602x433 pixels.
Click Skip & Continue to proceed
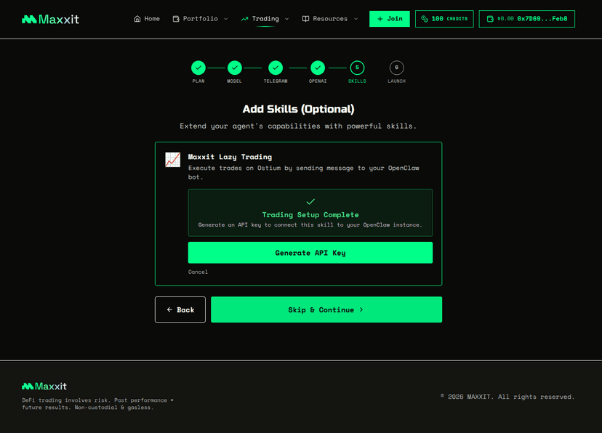click(x=326, y=309)
